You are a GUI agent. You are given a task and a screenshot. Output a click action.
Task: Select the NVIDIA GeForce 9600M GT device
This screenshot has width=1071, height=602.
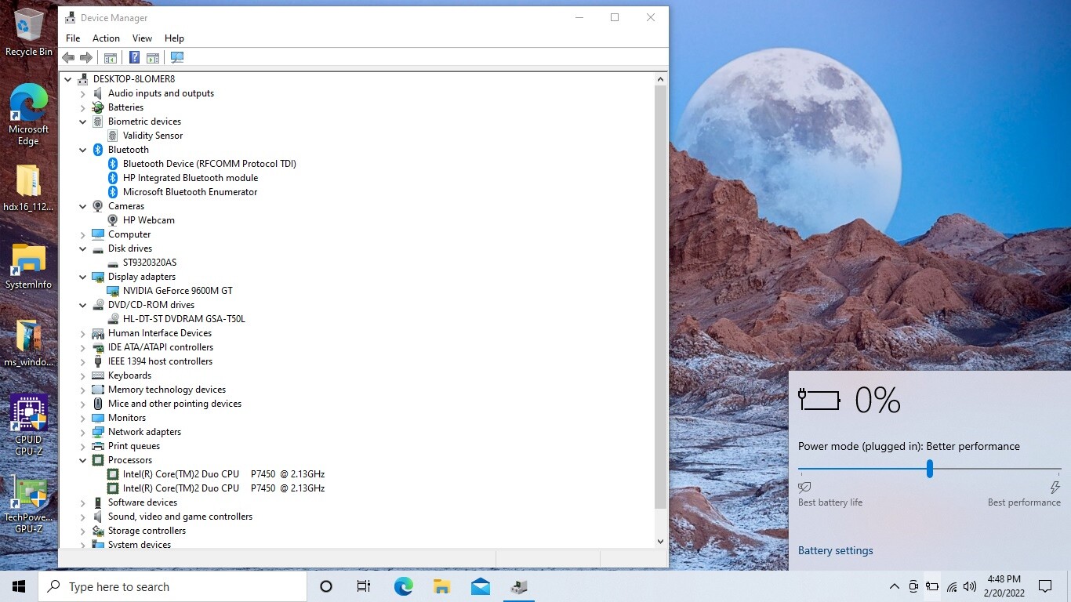coord(177,291)
